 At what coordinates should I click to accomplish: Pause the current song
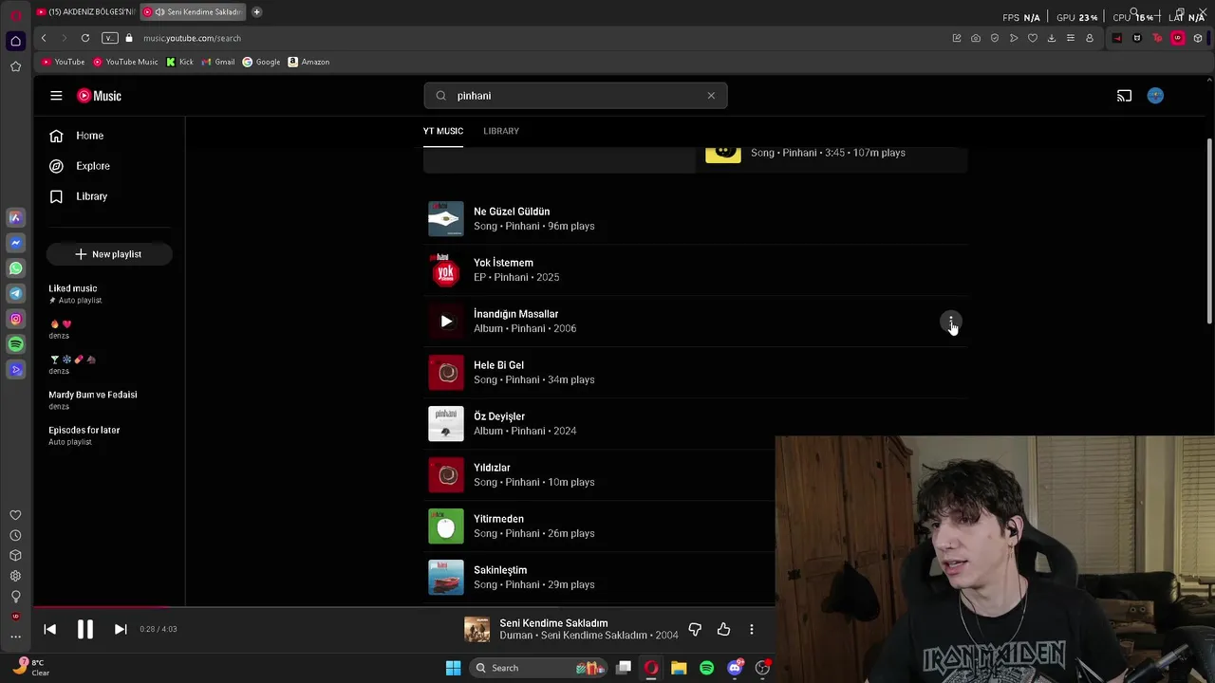coord(84,629)
